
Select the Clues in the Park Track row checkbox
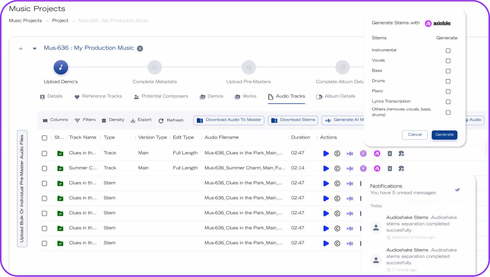(44, 153)
